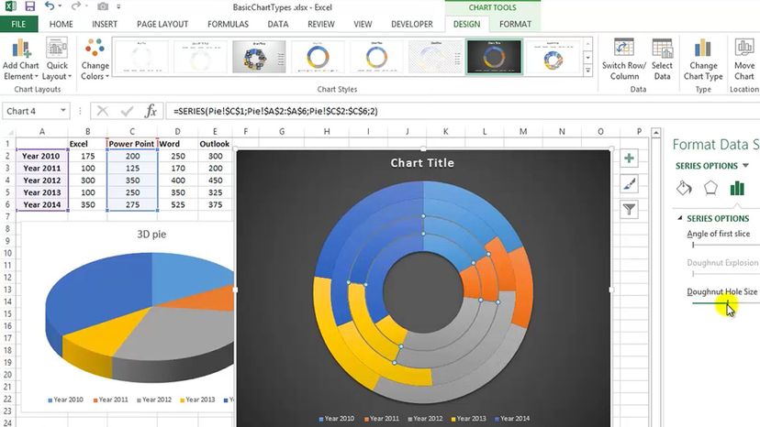Click the camera icon in quick access toolbar

(x=103, y=6)
